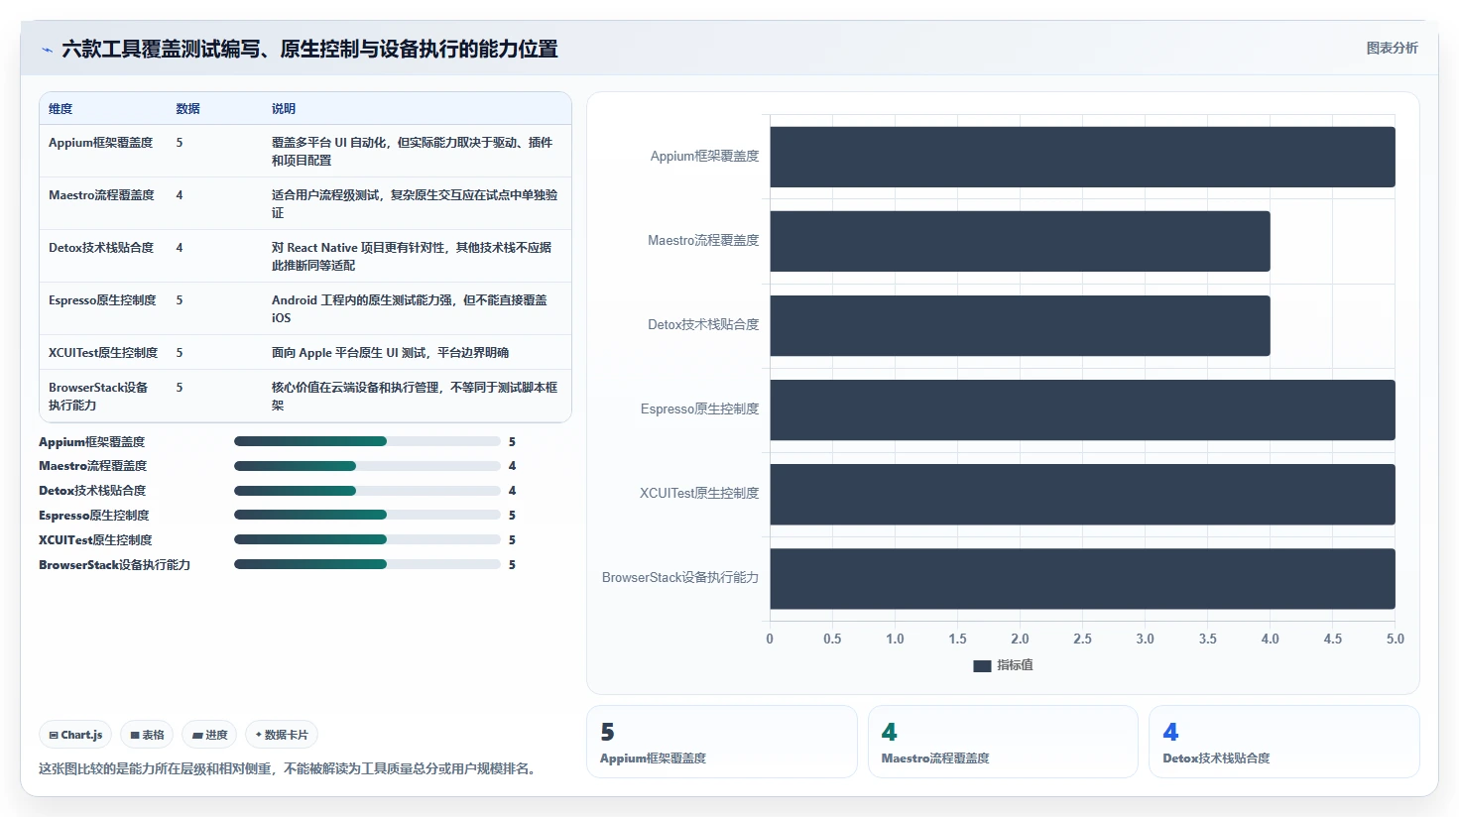Viewport: 1459px width, 817px height.
Task: Click description starting 适合用户流程级测试
Action: point(415,204)
